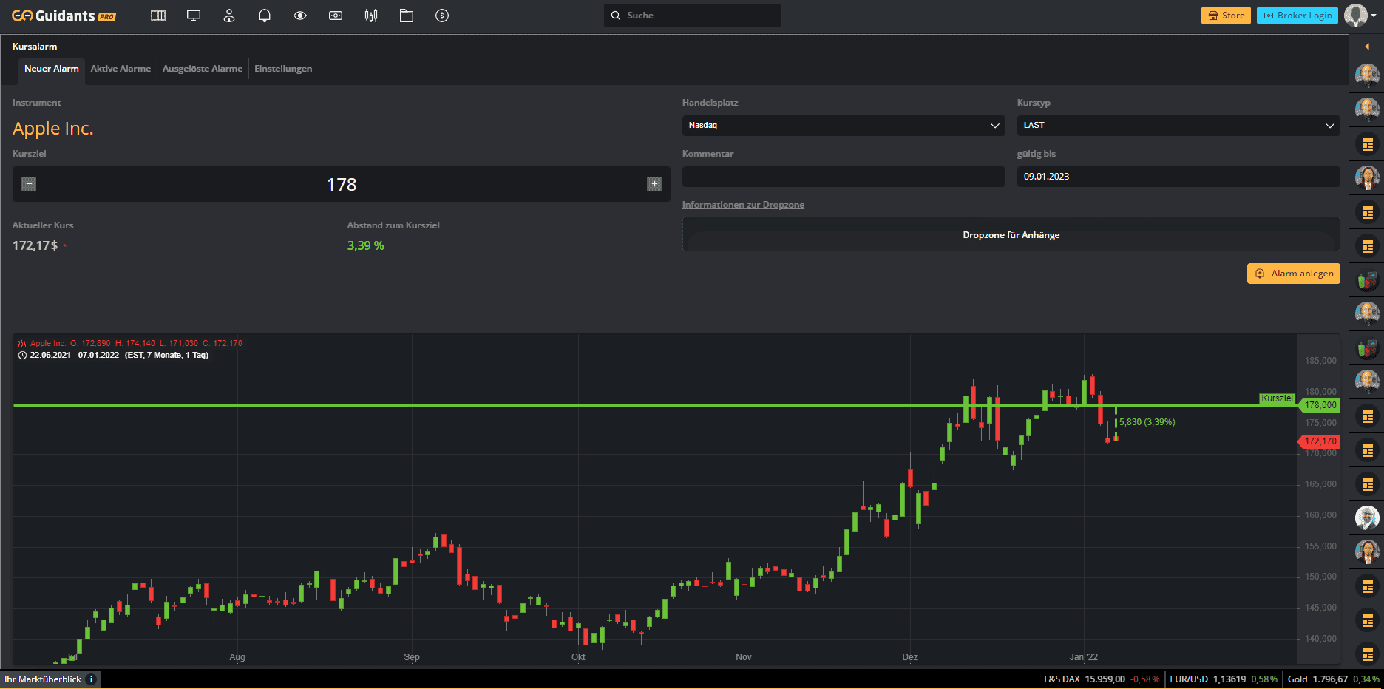Click into the Kursziel value field showing 178
The height and width of the screenshot is (689, 1384).
tap(342, 184)
